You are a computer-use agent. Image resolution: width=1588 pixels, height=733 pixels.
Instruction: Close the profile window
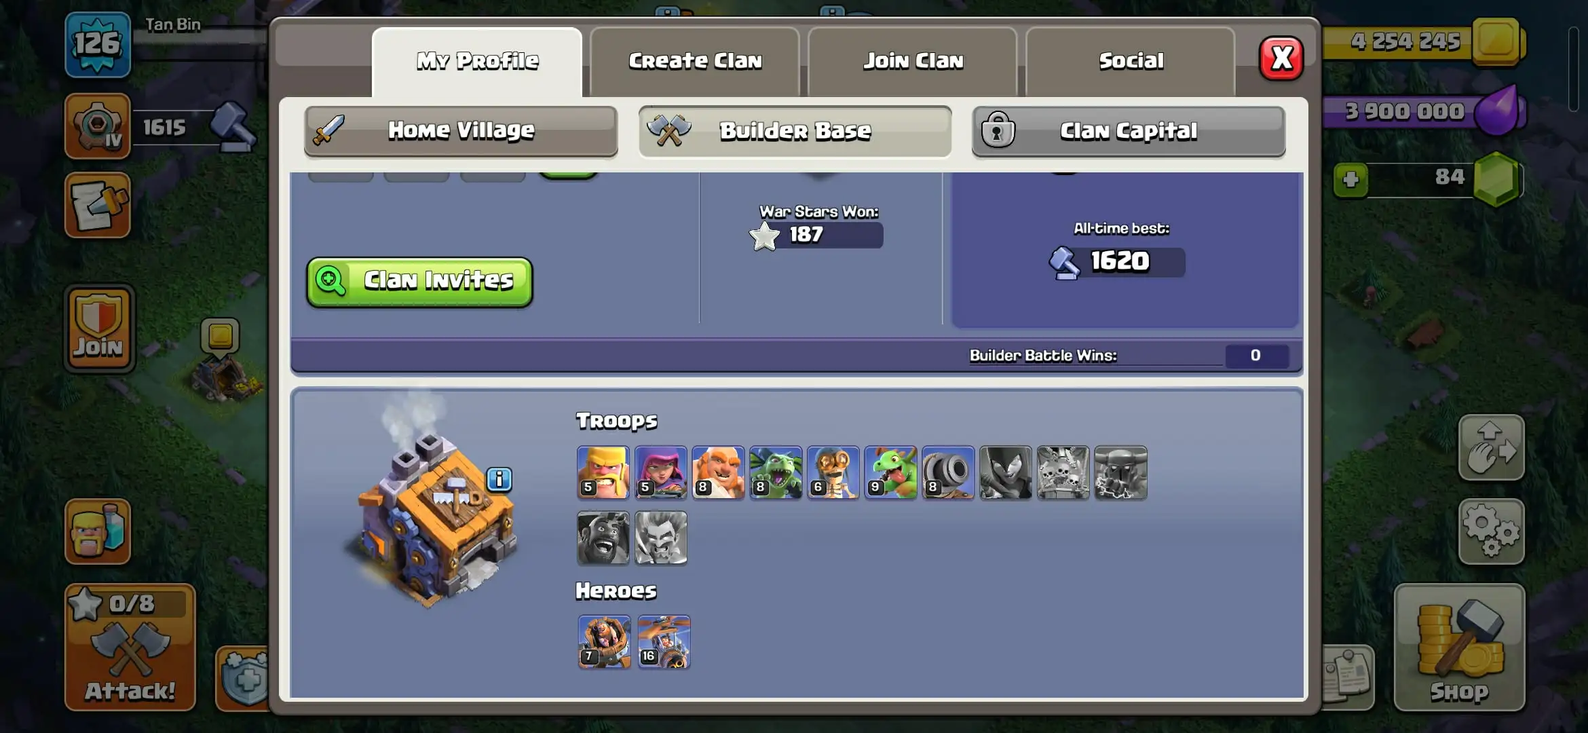(x=1281, y=58)
